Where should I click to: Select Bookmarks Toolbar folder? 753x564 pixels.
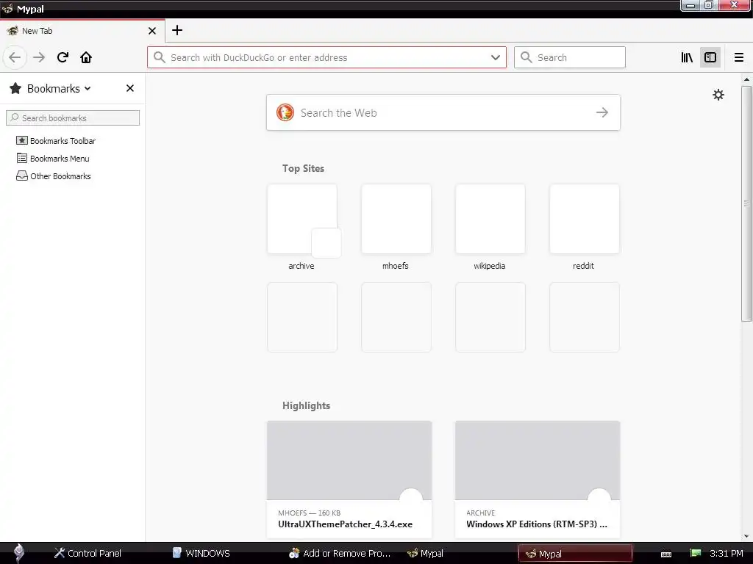(x=63, y=141)
